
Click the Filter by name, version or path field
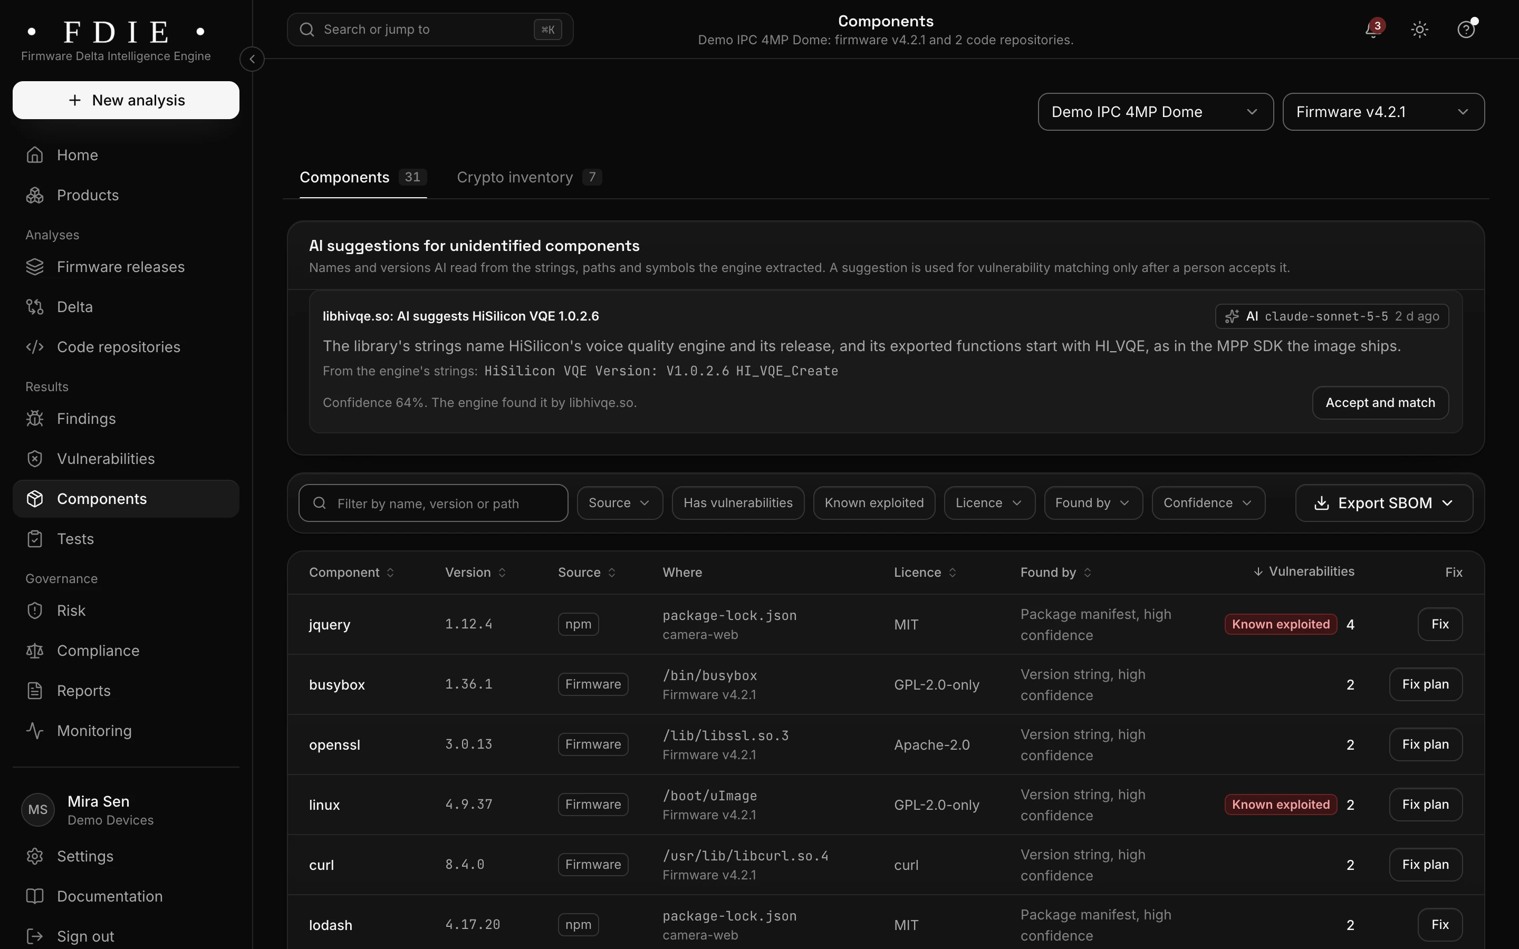coord(433,503)
